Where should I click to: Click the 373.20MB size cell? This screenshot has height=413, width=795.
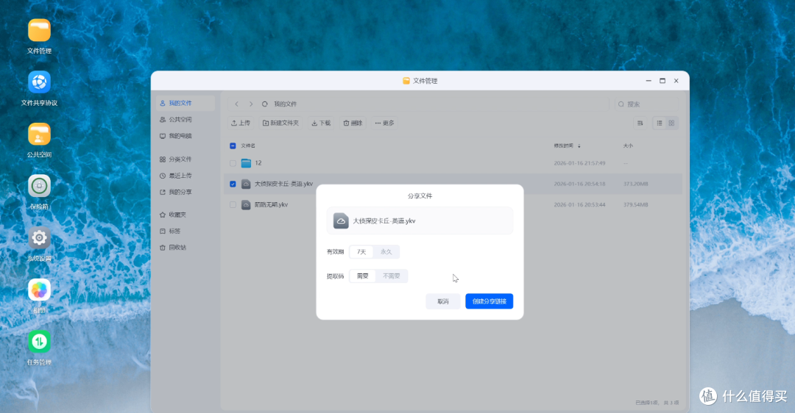(x=636, y=184)
